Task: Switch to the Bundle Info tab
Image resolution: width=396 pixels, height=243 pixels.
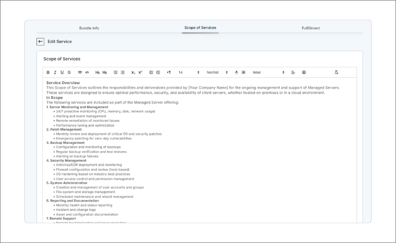Action: tap(89, 28)
